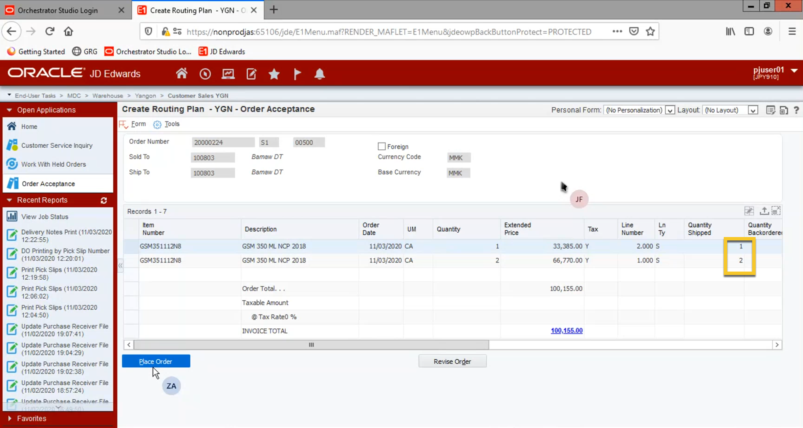Refresh the Recent Reports list
The image size is (803, 428).
(x=104, y=200)
